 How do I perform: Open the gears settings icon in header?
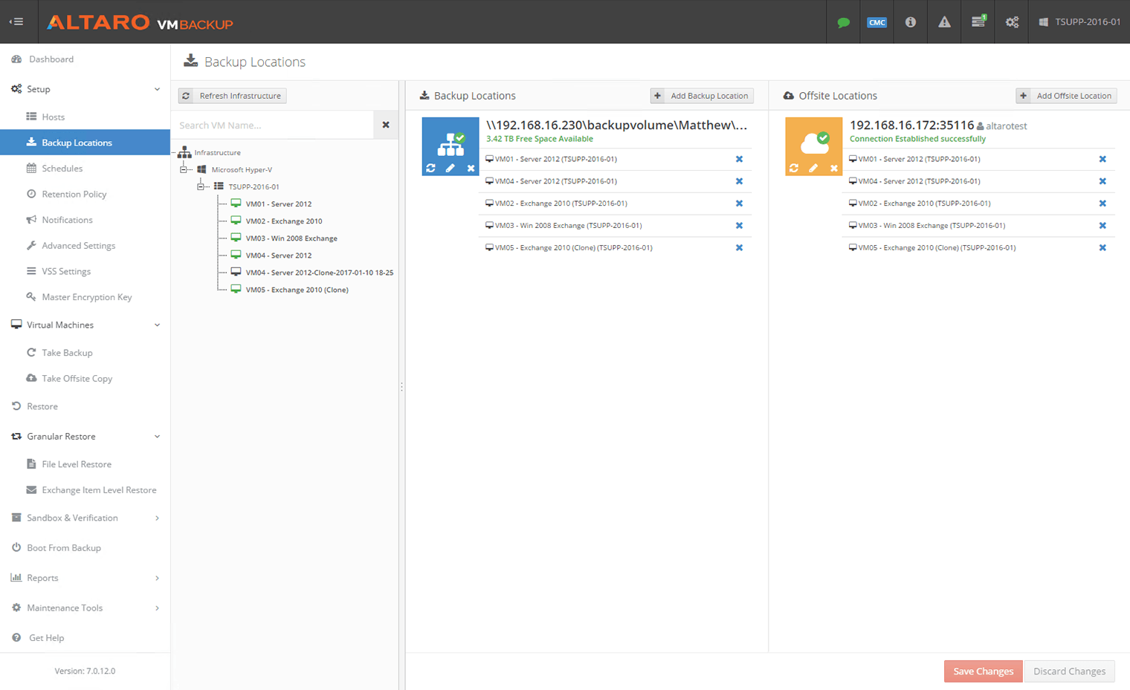click(x=1012, y=22)
